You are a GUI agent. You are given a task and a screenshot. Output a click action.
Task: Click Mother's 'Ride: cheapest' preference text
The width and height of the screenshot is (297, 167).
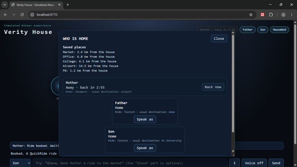(76, 92)
